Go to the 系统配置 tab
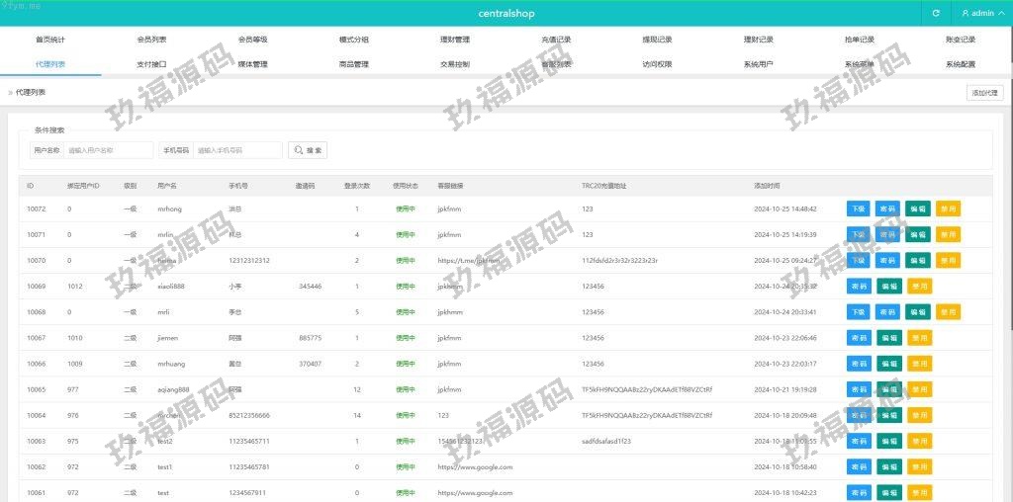The height and width of the screenshot is (502, 1013). (960, 64)
